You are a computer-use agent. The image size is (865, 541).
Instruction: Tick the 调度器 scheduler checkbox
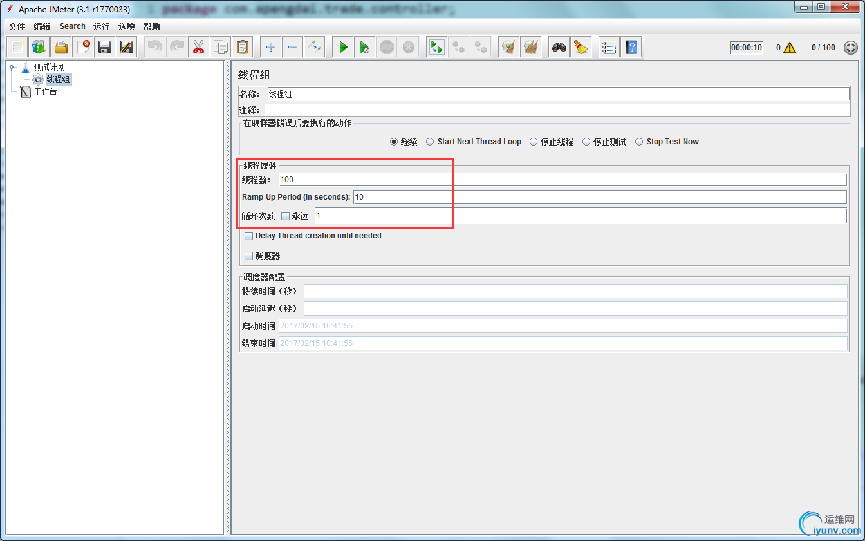click(249, 256)
